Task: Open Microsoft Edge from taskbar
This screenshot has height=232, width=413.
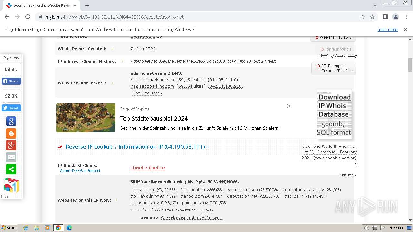Action: [69, 228]
